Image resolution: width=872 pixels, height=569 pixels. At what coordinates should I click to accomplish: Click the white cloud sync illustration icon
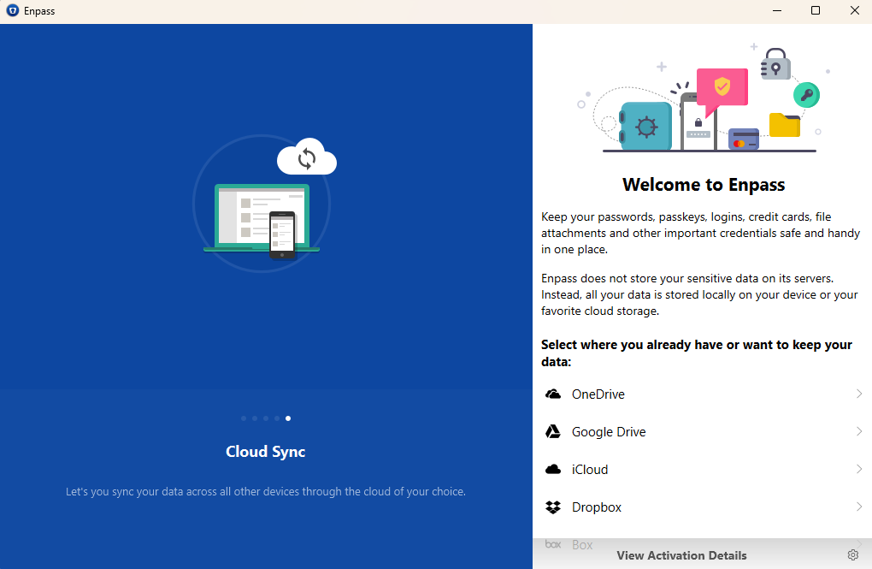click(307, 157)
